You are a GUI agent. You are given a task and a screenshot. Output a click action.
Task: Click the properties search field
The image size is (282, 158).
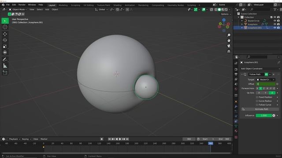257,57
